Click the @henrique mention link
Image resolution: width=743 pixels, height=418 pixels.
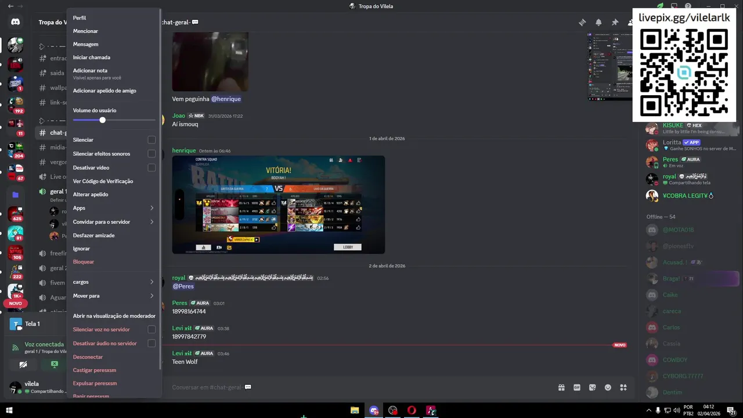point(226,99)
